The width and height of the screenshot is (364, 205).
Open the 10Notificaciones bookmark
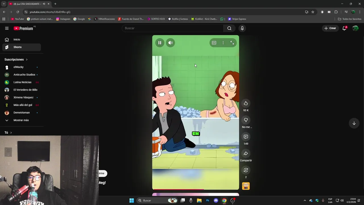(x=104, y=19)
